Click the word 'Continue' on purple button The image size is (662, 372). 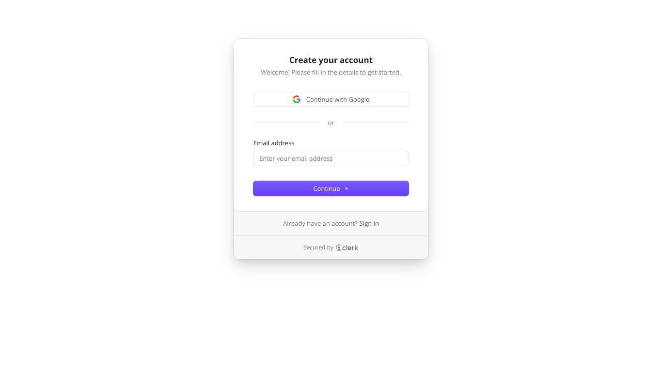click(x=327, y=188)
